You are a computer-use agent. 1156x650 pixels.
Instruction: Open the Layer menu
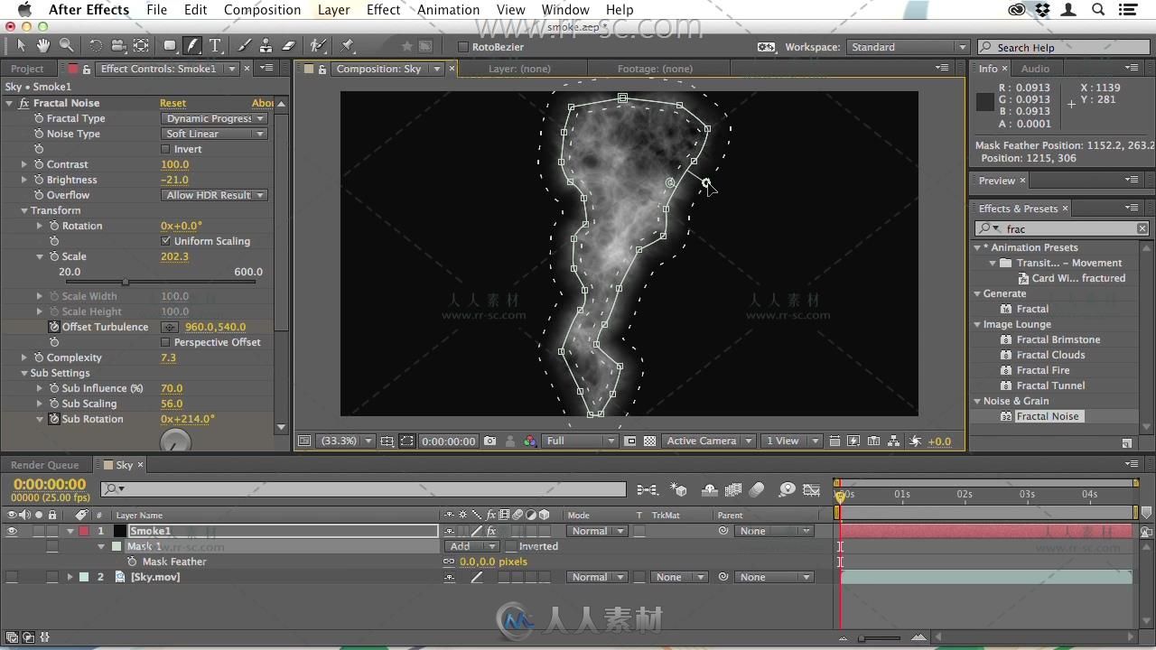tap(333, 10)
